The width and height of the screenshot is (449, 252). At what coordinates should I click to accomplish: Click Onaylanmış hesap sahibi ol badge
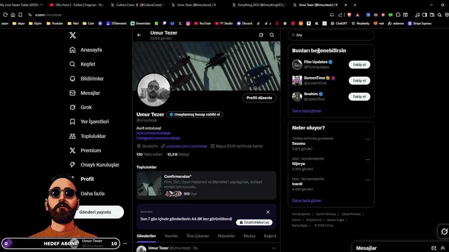point(195,114)
